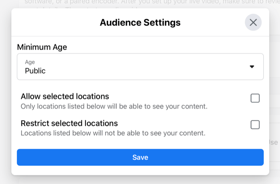The width and height of the screenshot is (280, 184).
Task: Click the caret arrow in Age selector
Action: coord(252,67)
